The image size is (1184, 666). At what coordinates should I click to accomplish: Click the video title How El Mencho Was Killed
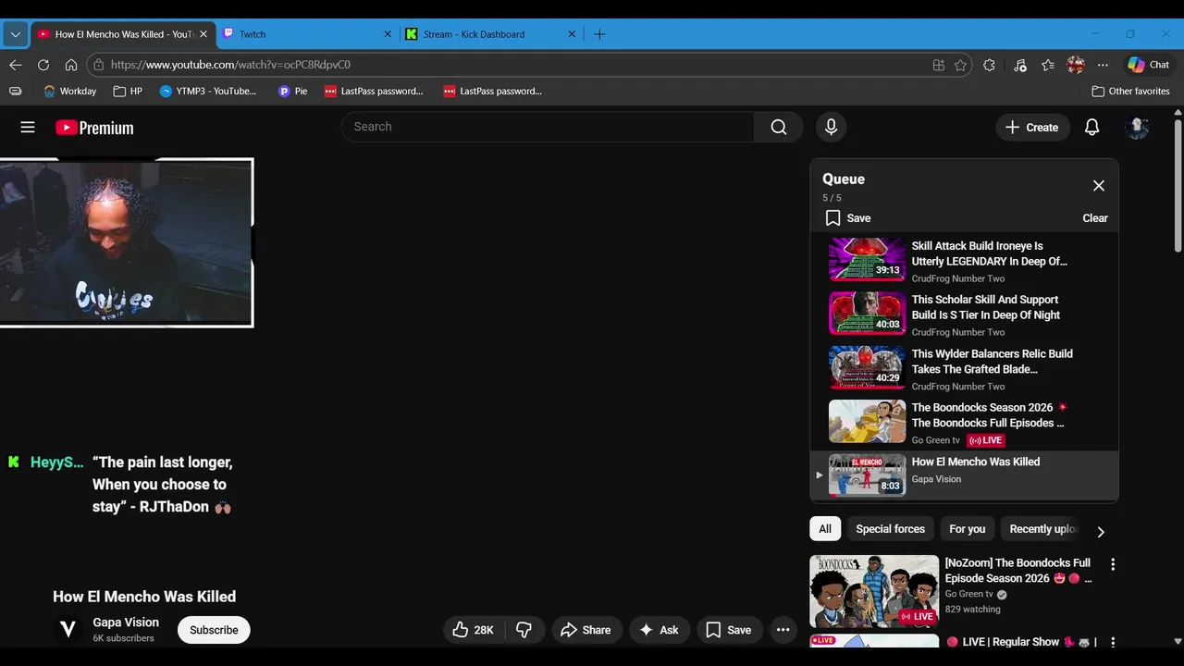click(144, 597)
